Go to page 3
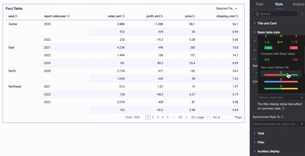The width and height of the screenshot is (305, 156). [x=158, y=118]
